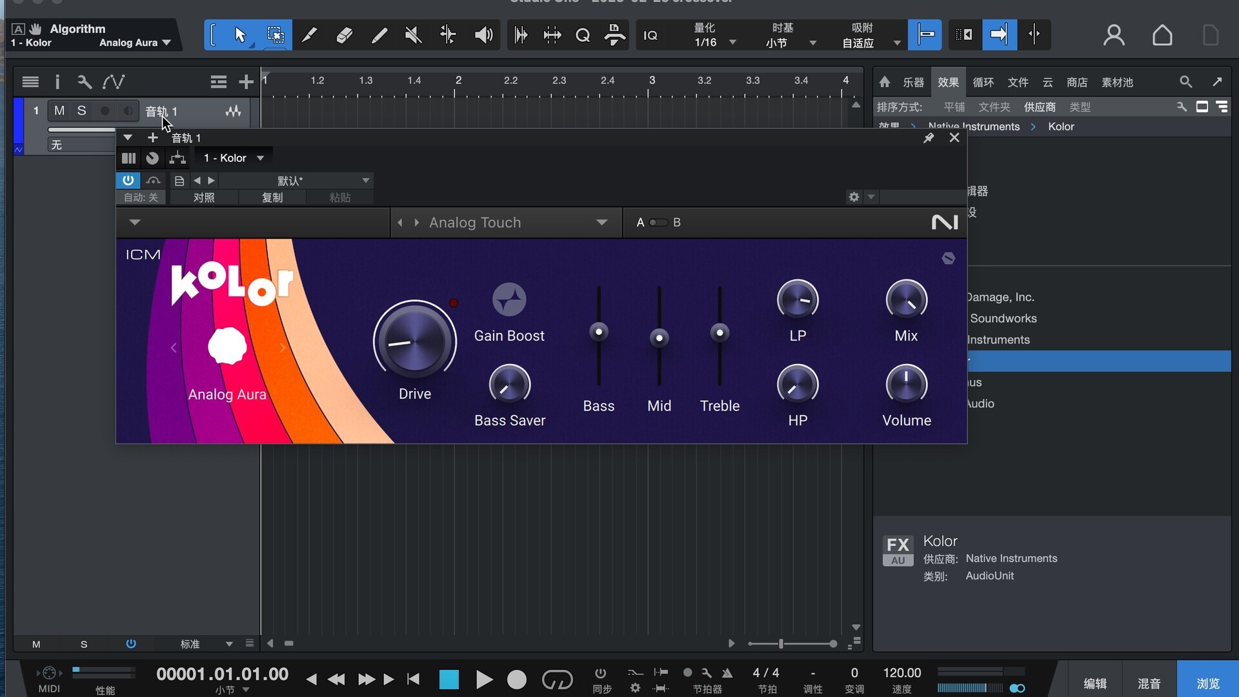This screenshot has width=1239, height=697.
Task: Switch to the 乐器 browser tab
Action: coord(913,82)
